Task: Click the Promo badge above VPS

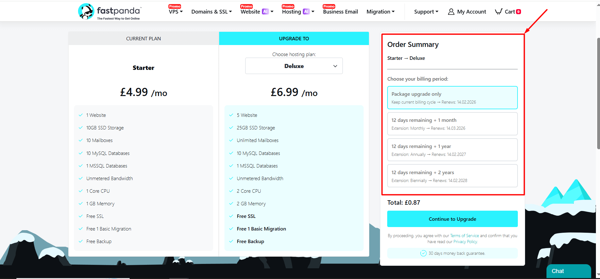Action: [x=175, y=6]
